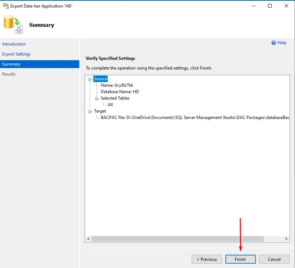
Task: Minimize the Export Data-tier Application window
Action: [x=254, y=6]
